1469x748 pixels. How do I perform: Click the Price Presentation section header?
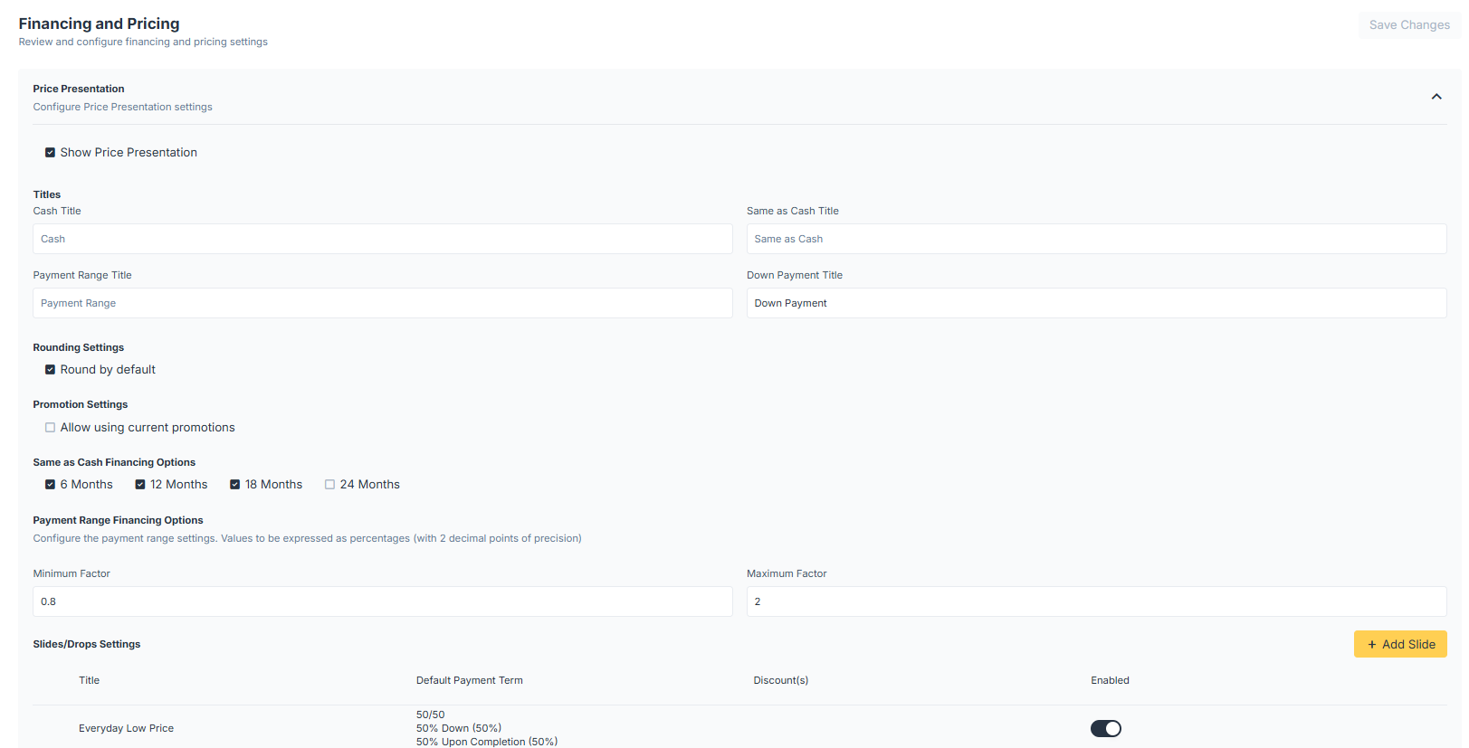click(79, 89)
